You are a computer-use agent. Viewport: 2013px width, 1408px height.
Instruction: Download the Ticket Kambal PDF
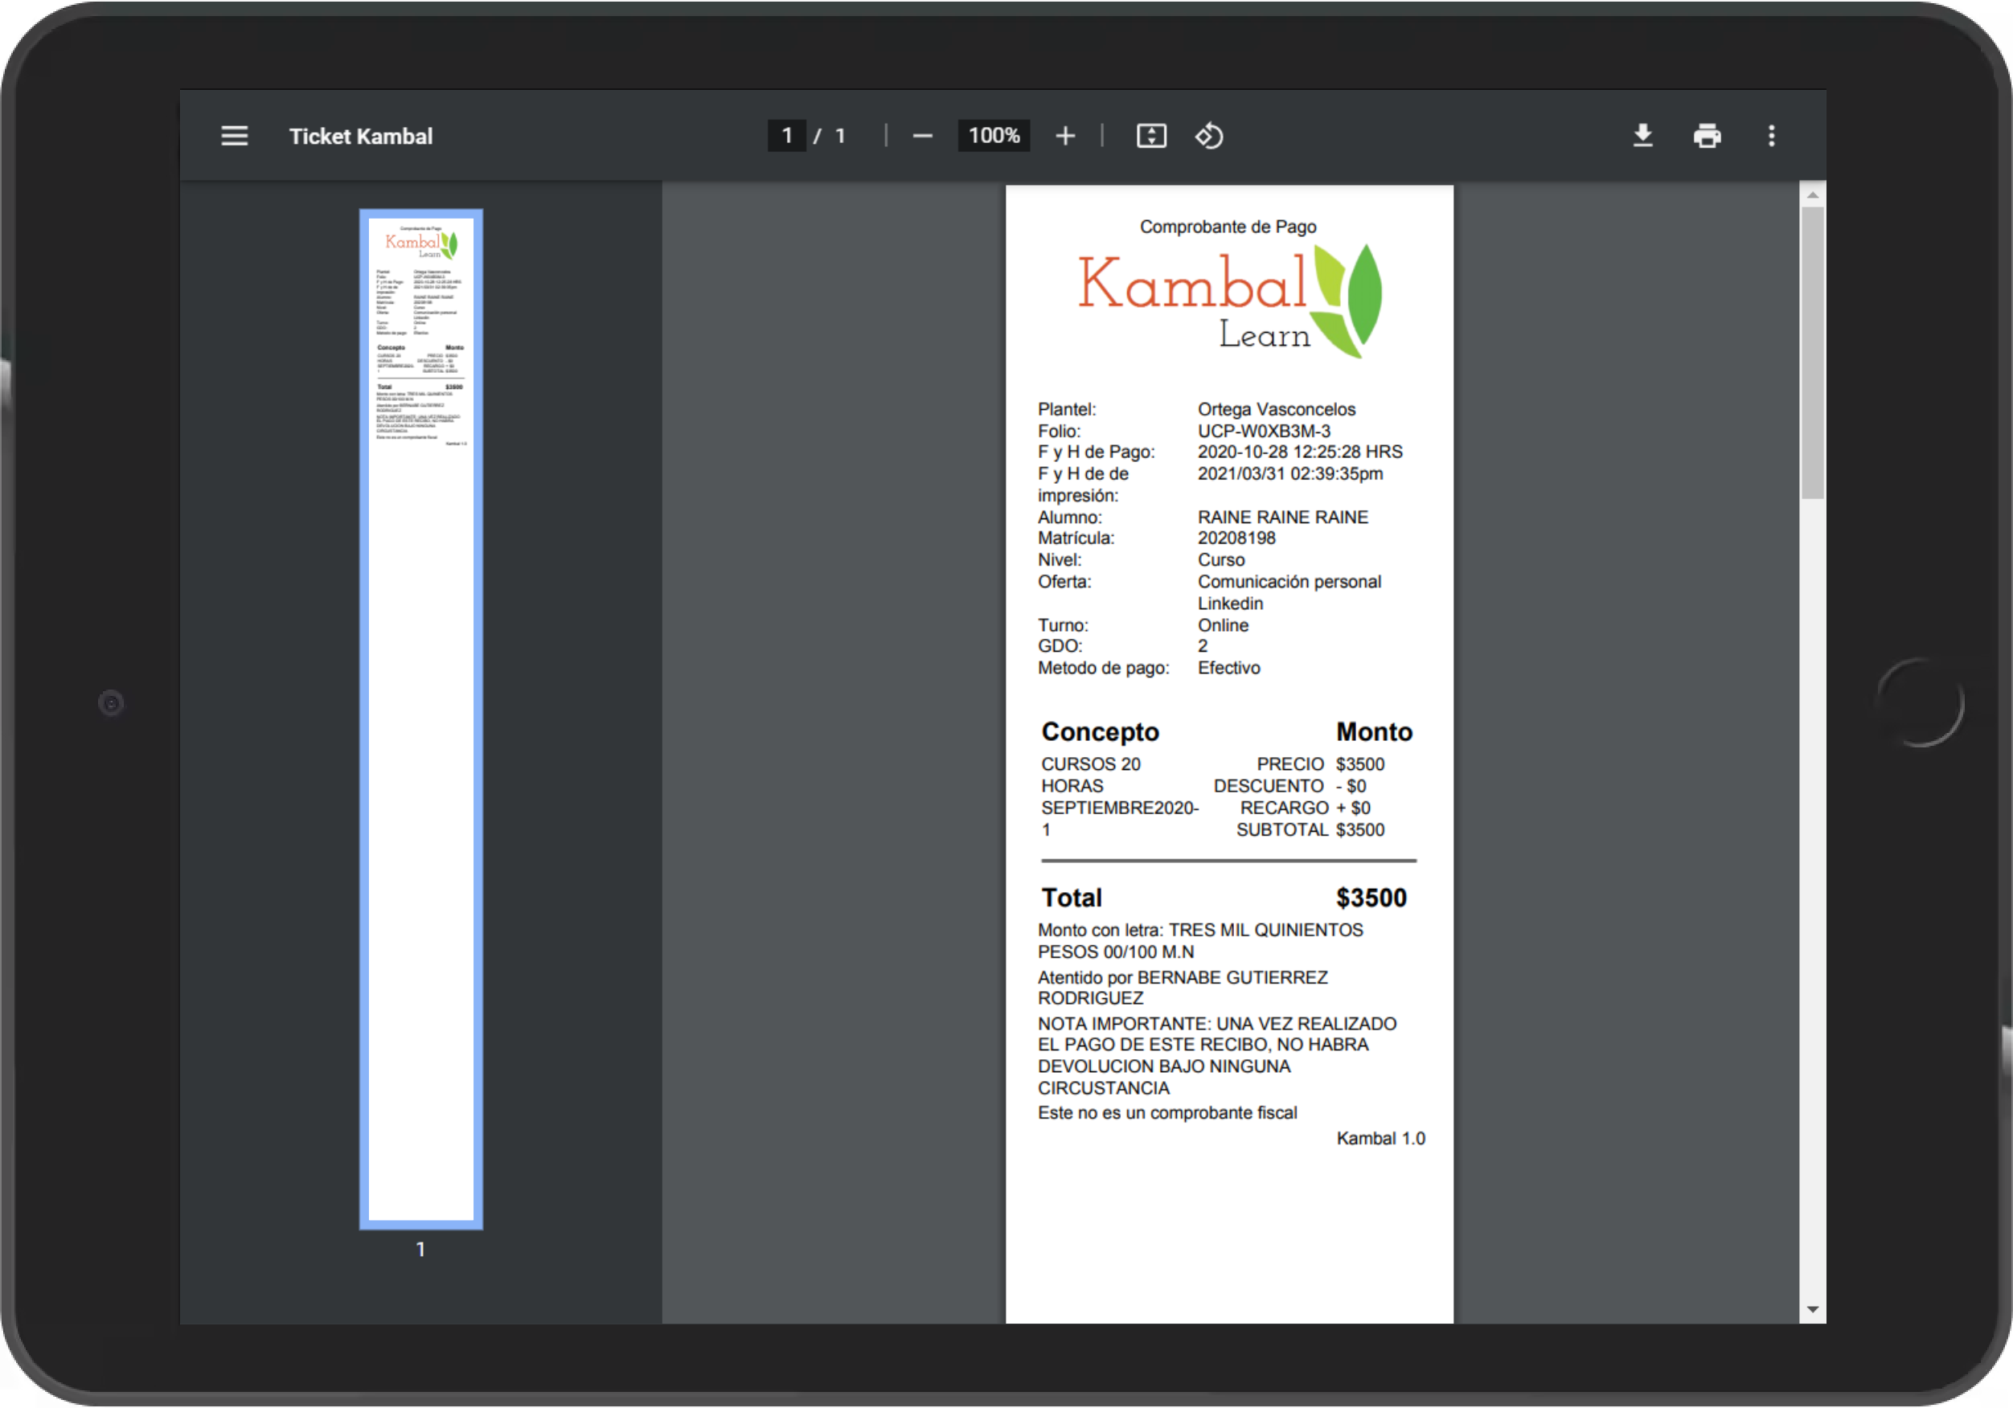pos(1643,136)
